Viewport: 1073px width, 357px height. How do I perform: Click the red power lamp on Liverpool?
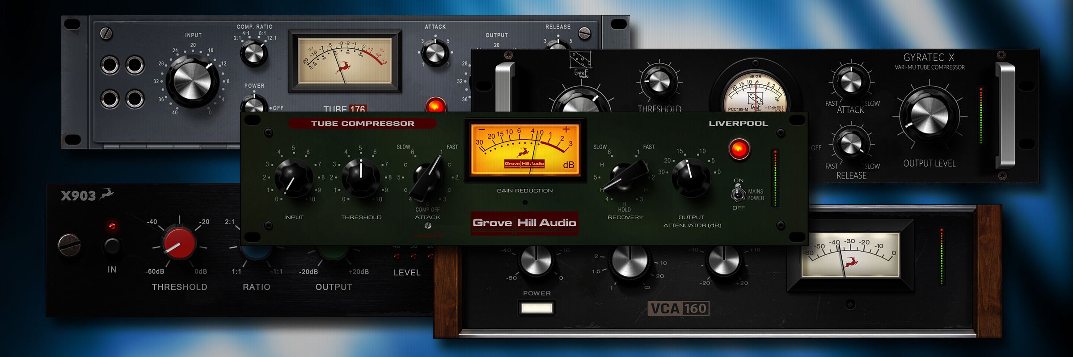739,149
